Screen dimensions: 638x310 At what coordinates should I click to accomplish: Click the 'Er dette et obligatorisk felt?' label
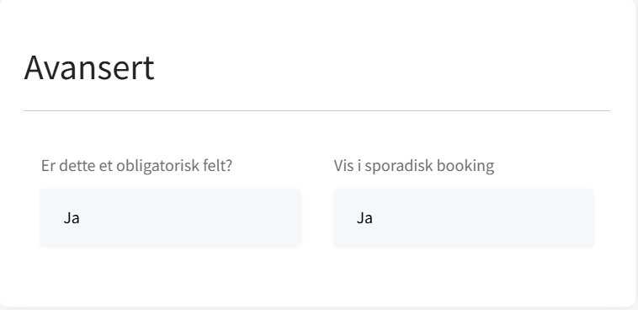point(136,165)
